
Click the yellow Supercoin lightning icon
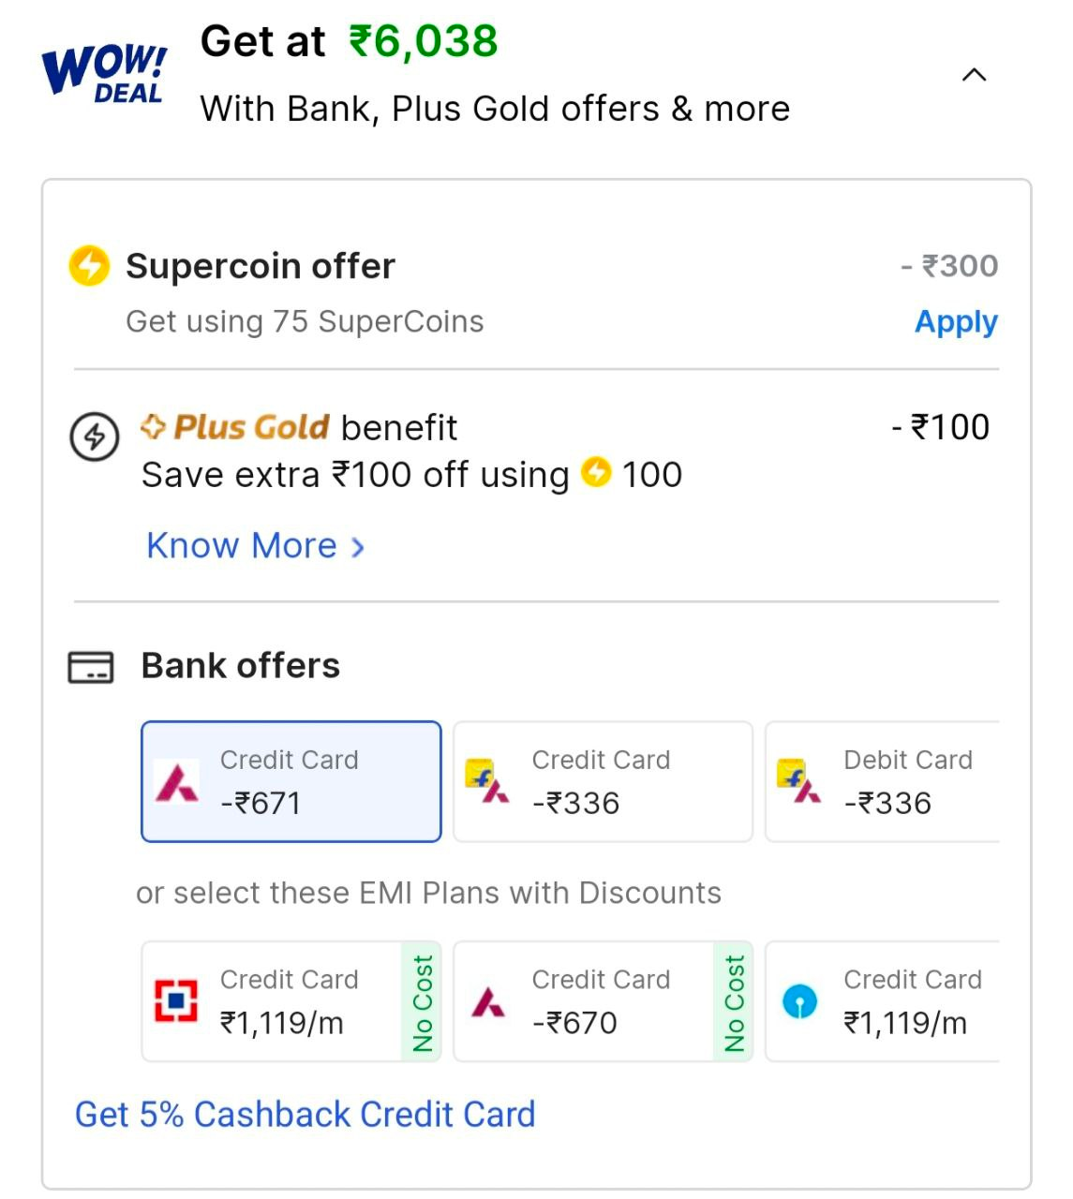[x=90, y=266]
